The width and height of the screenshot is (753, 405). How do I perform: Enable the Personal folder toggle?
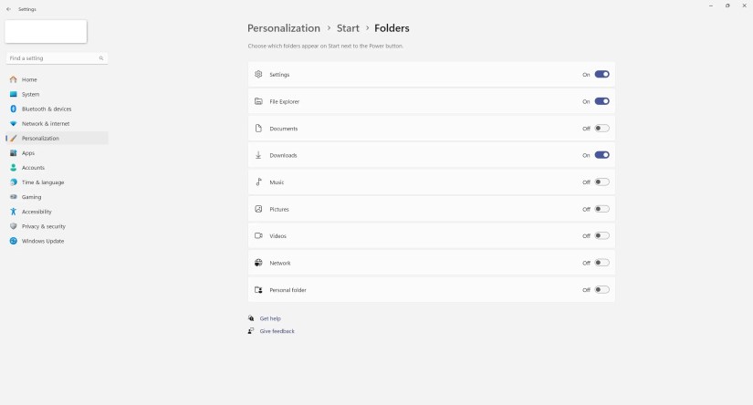[601, 290]
